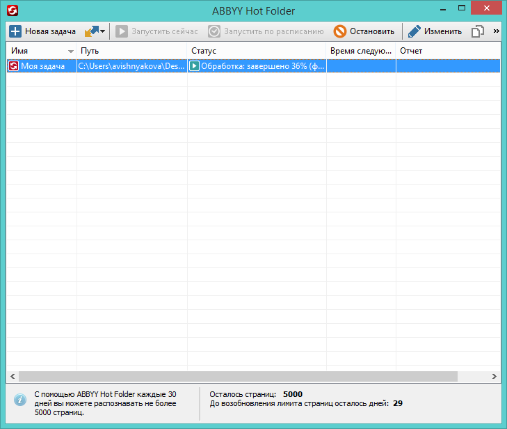Click the blue info icon at bottom
507x429 pixels.
tap(20, 400)
